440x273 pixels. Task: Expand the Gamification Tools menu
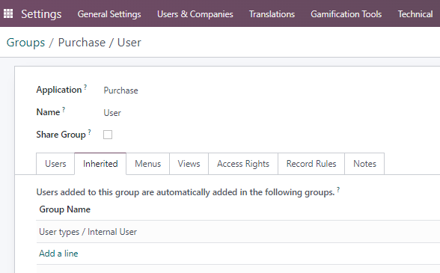346,14
